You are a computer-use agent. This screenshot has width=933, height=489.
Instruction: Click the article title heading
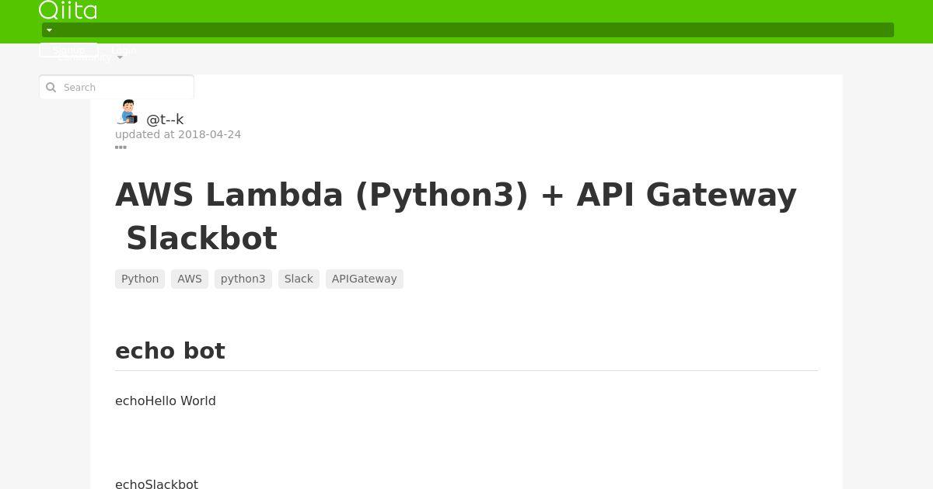tap(456, 216)
